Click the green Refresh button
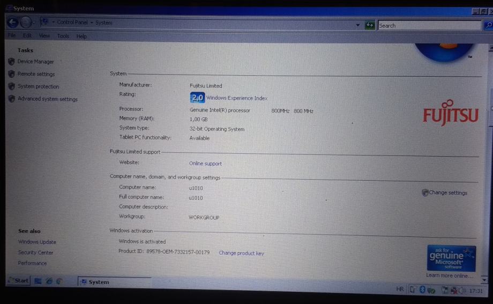Screen dimensions: 493x304 pyautogui.click(x=370, y=25)
